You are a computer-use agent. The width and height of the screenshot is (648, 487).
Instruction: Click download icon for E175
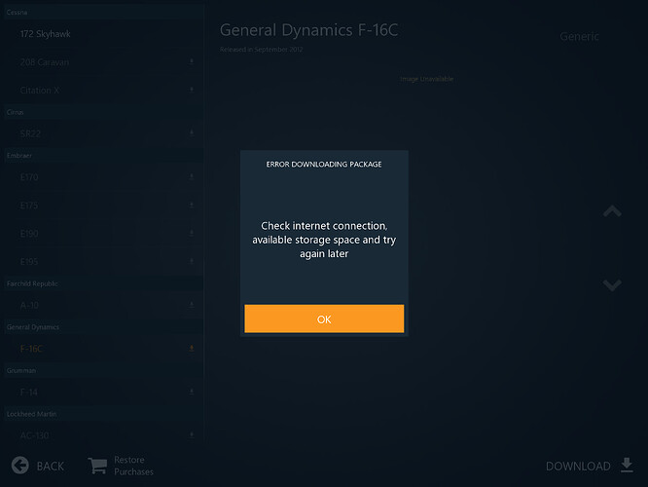(192, 205)
